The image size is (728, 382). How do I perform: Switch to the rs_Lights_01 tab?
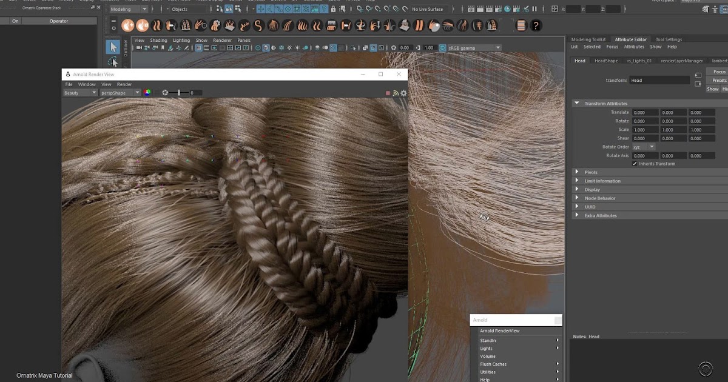click(639, 61)
